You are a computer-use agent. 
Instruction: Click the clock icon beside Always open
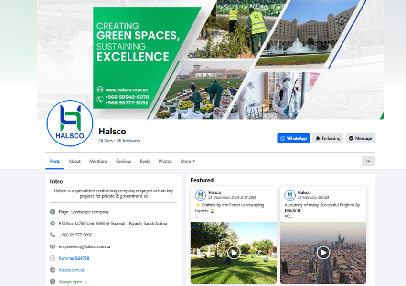[53, 282]
